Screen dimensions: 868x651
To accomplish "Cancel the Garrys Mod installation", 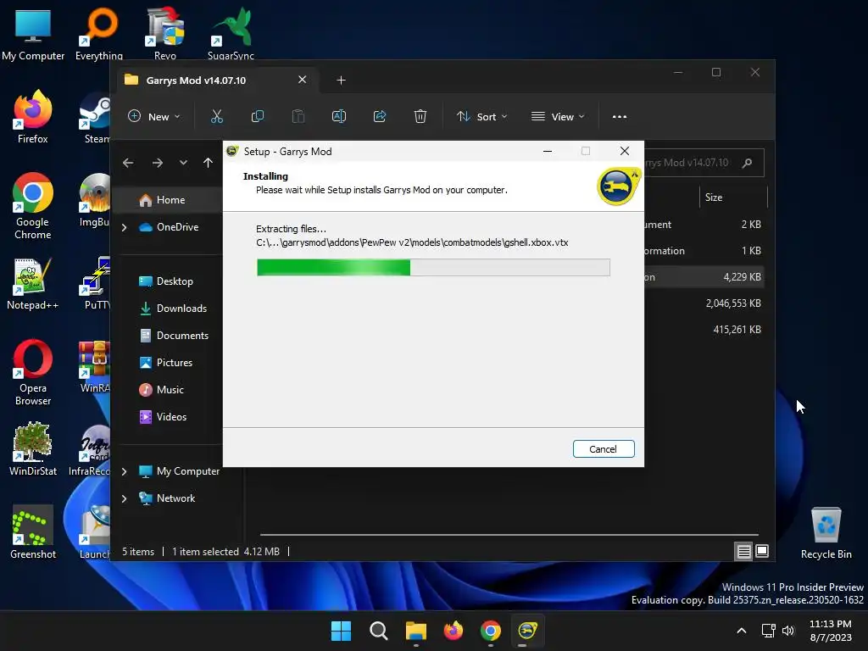I will (604, 449).
